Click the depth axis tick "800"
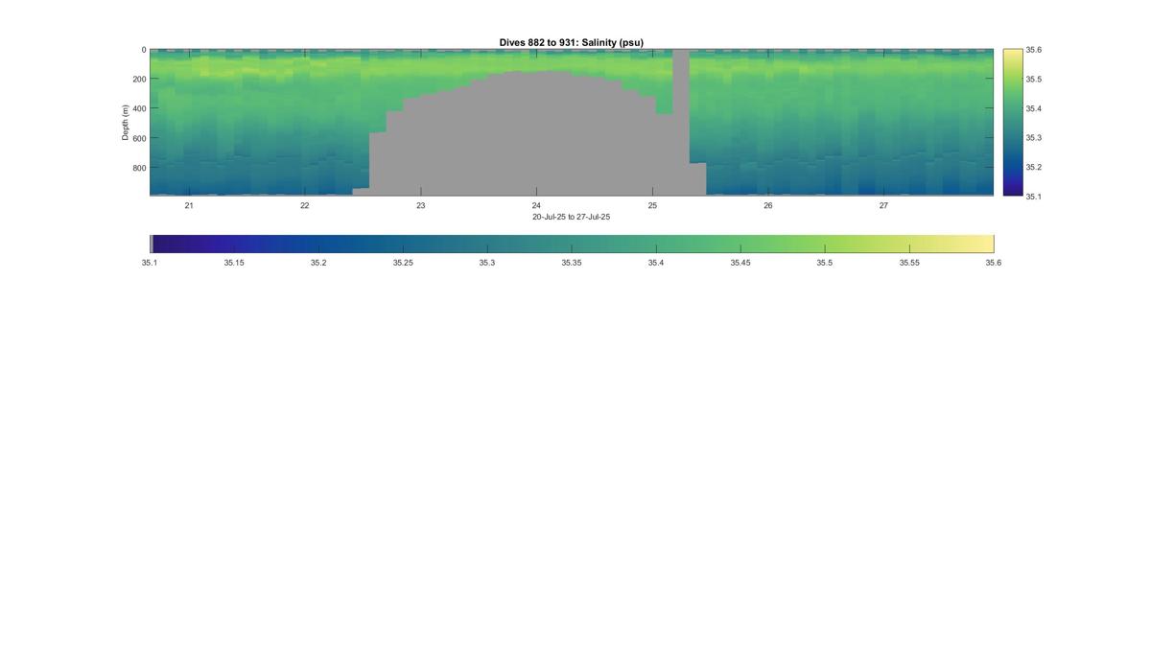1151x653 pixels. 140,167
